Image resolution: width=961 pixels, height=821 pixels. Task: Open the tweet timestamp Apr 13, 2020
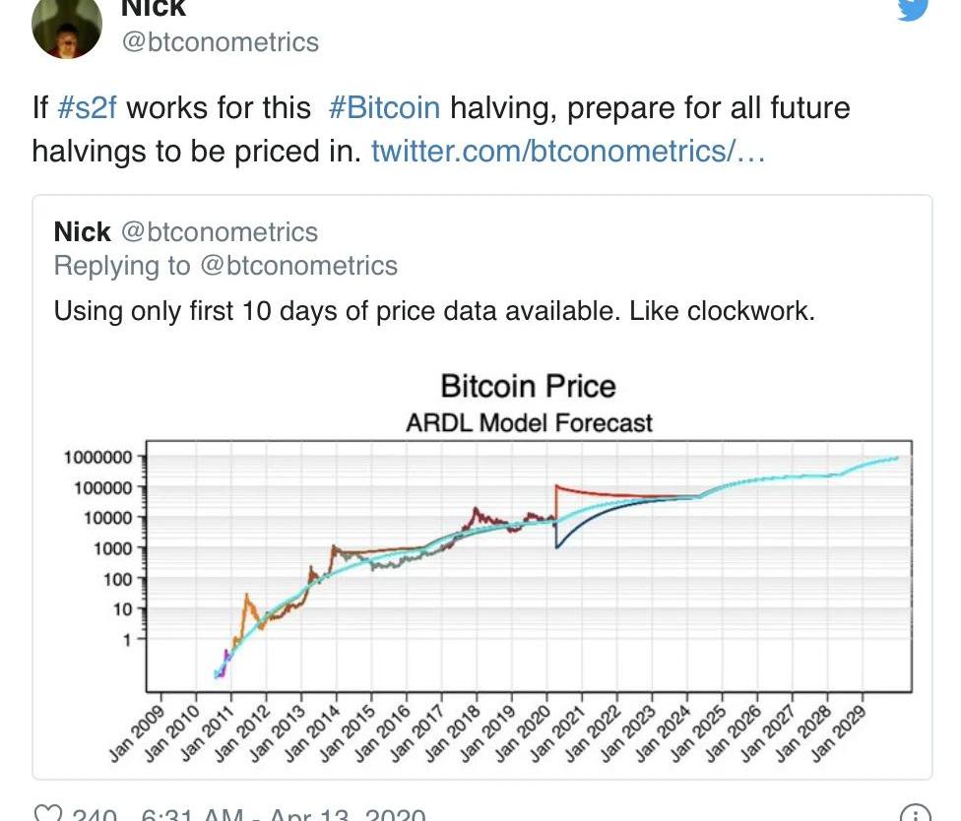click(x=284, y=815)
